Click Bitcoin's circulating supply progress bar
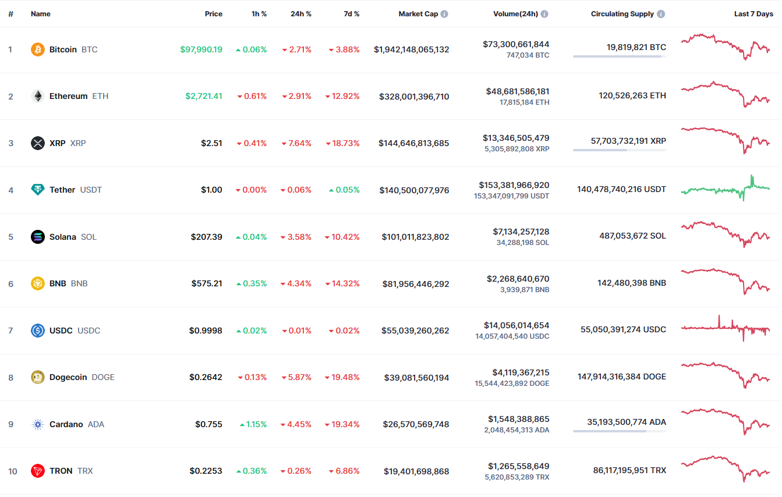Image resolution: width=782 pixels, height=497 pixels. 620,56
